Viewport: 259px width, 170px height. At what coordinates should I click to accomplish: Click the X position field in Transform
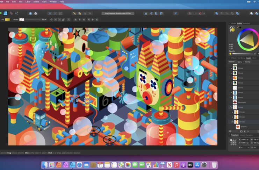pyautogui.click(x=245, y=140)
